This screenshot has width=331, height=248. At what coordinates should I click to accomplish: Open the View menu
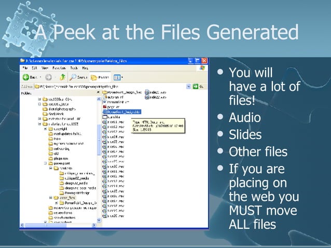point(45,68)
